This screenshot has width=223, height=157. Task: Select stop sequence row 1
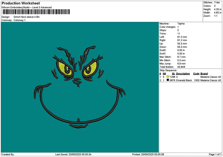pos(190,77)
